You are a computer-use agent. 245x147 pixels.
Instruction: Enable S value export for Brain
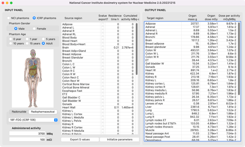(103, 47)
